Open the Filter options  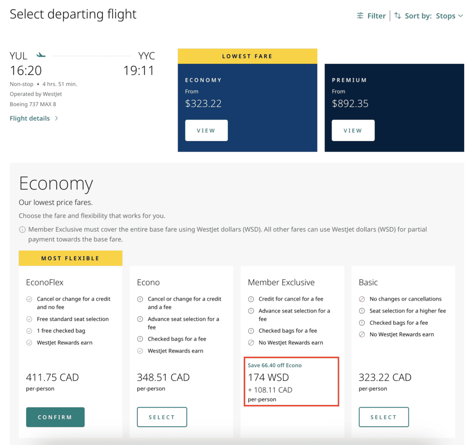[x=376, y=16]
